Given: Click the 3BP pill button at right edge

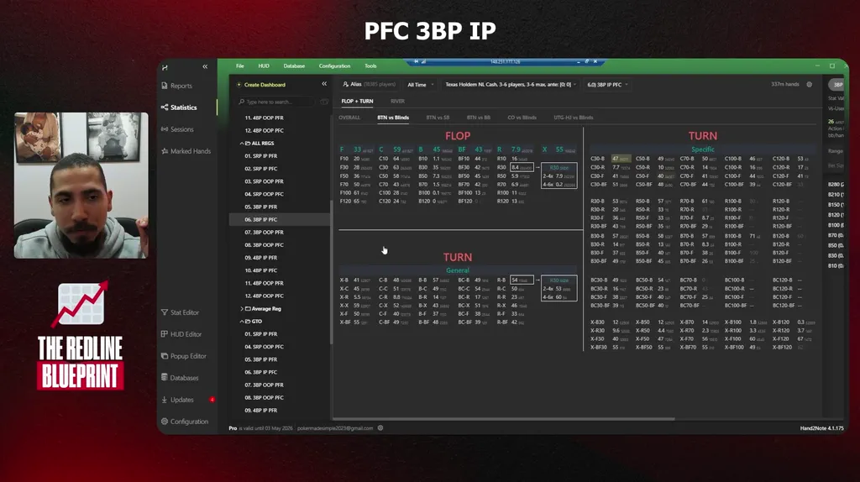Looking at the screenshot, I should coord(837,85).
